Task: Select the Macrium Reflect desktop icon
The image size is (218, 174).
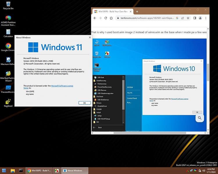Action: [8, 61]
